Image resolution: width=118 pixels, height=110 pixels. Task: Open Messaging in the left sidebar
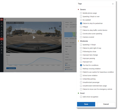[2, 44]
